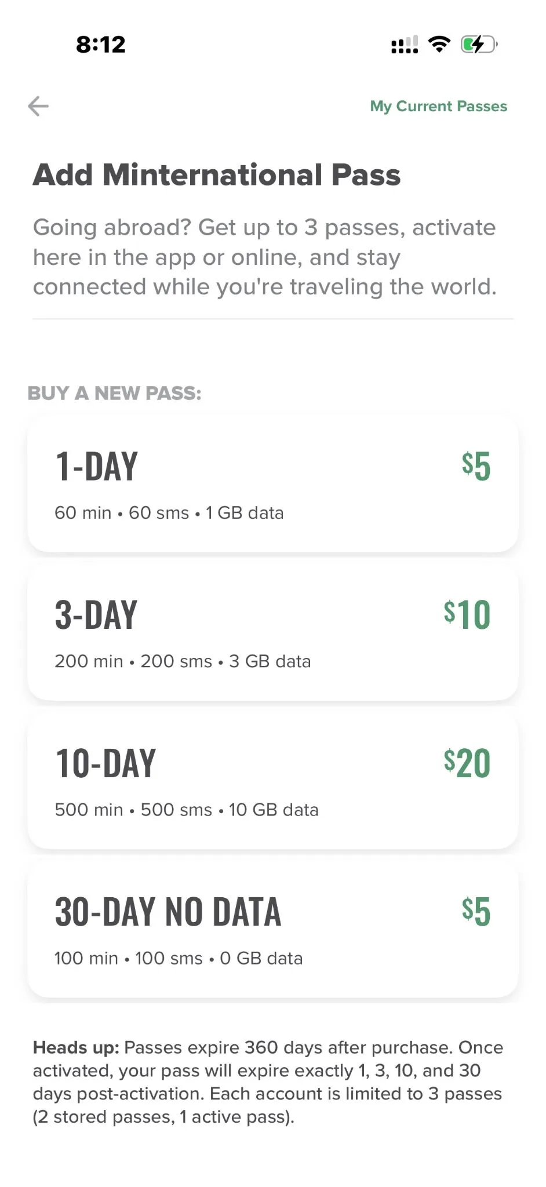Tap the $5 price on 30-DAY pass

(x=476, y=911)
